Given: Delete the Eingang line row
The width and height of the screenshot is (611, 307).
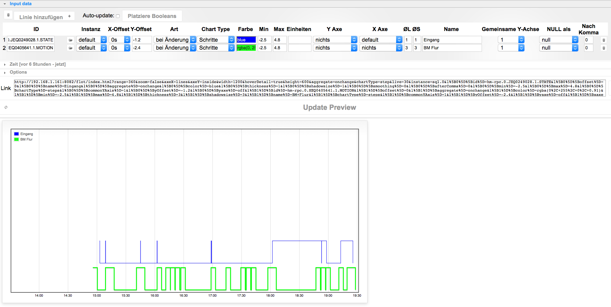Looking at the screenshot, I should (604, 40).
